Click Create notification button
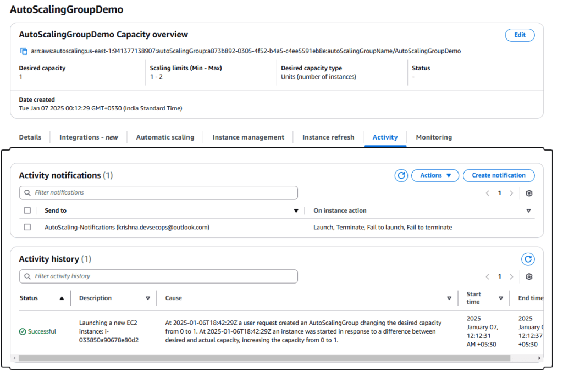The height and width of the screenshot is (377, 563). (x=498, y=175)
